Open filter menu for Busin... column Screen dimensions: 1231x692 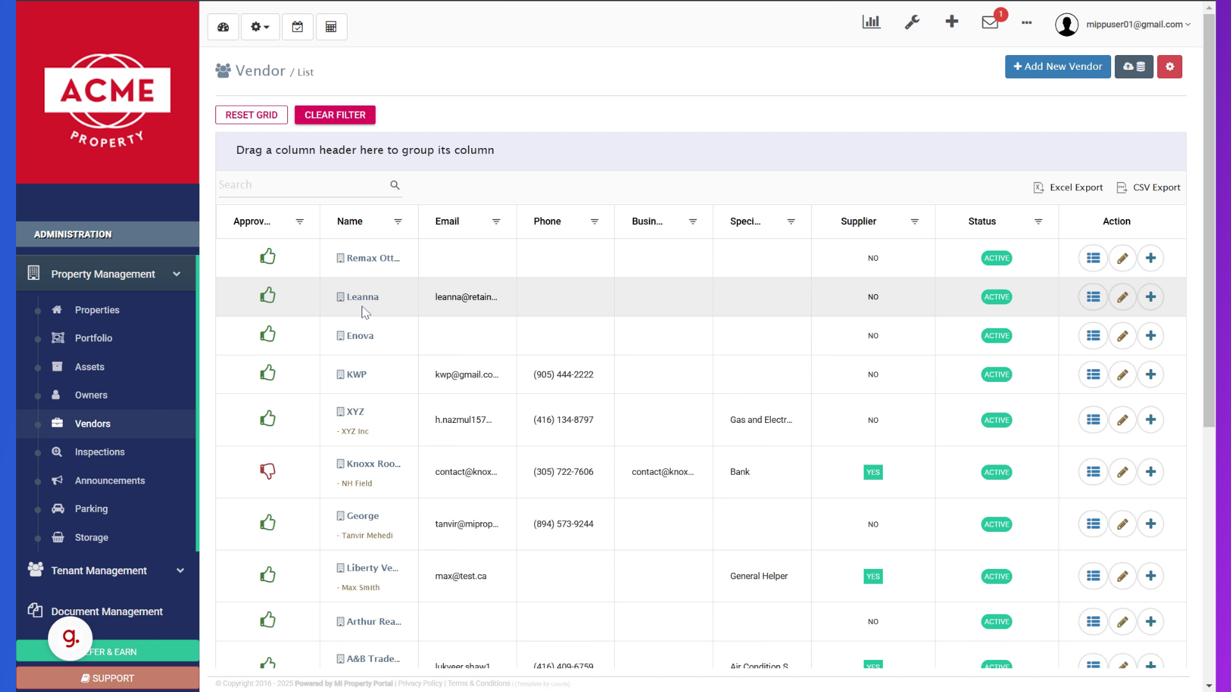click(x=692, y=222)
